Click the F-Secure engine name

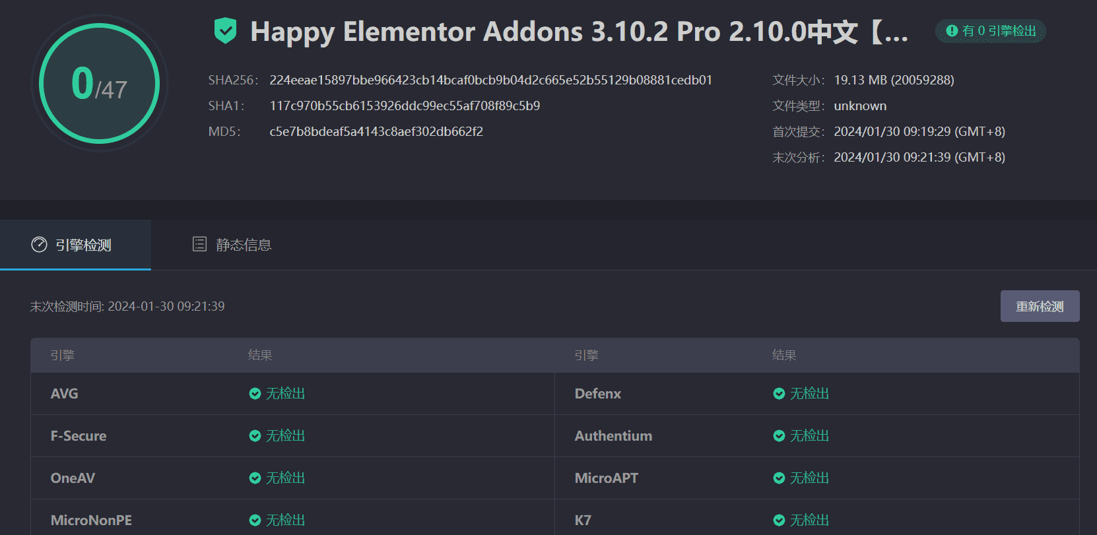(79, 435)
